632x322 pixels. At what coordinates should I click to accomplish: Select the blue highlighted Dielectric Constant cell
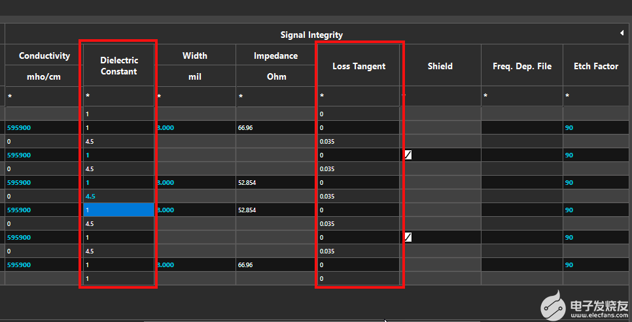click(118, 210)
